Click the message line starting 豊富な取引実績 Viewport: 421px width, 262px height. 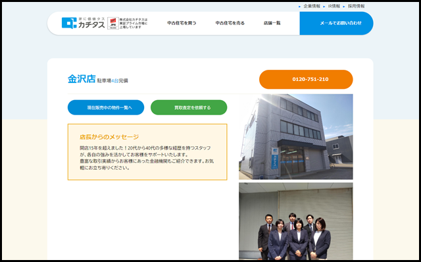click(x=147, y=161)
